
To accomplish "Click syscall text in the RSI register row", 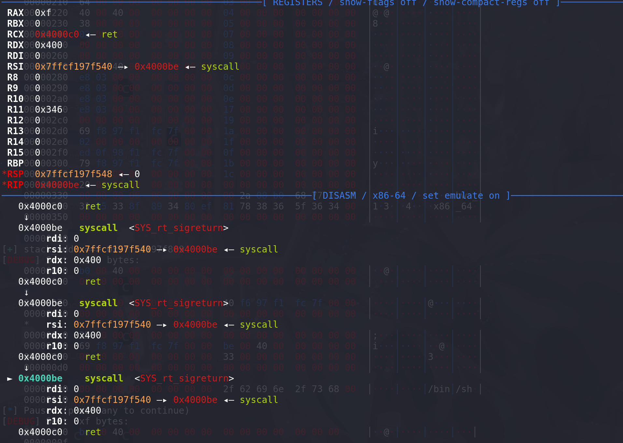I will pos(220,66).
